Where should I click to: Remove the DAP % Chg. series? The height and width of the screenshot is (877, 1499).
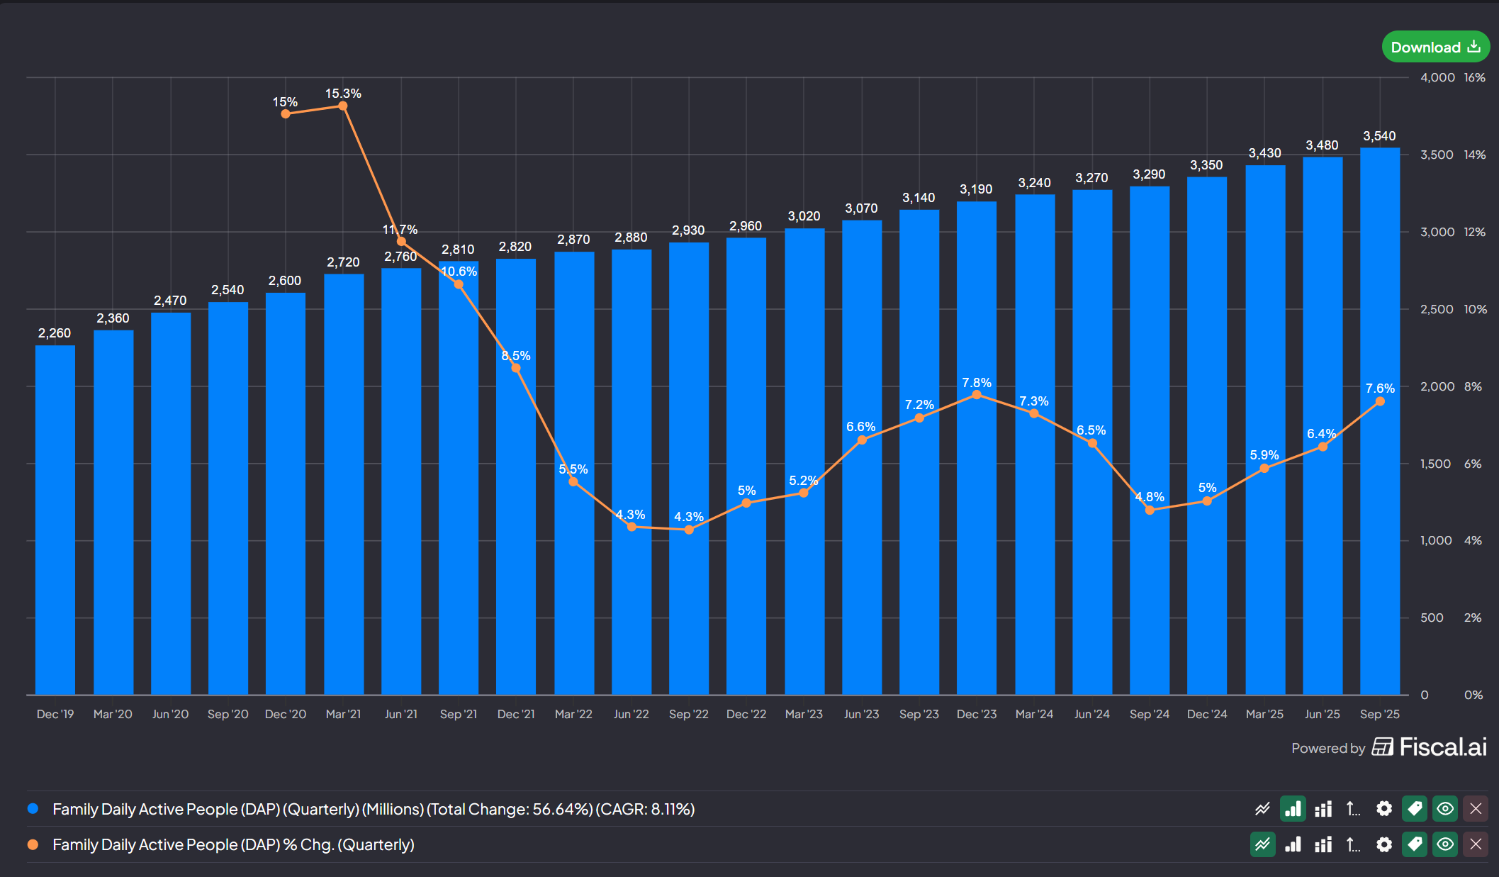coord(1476,844)
